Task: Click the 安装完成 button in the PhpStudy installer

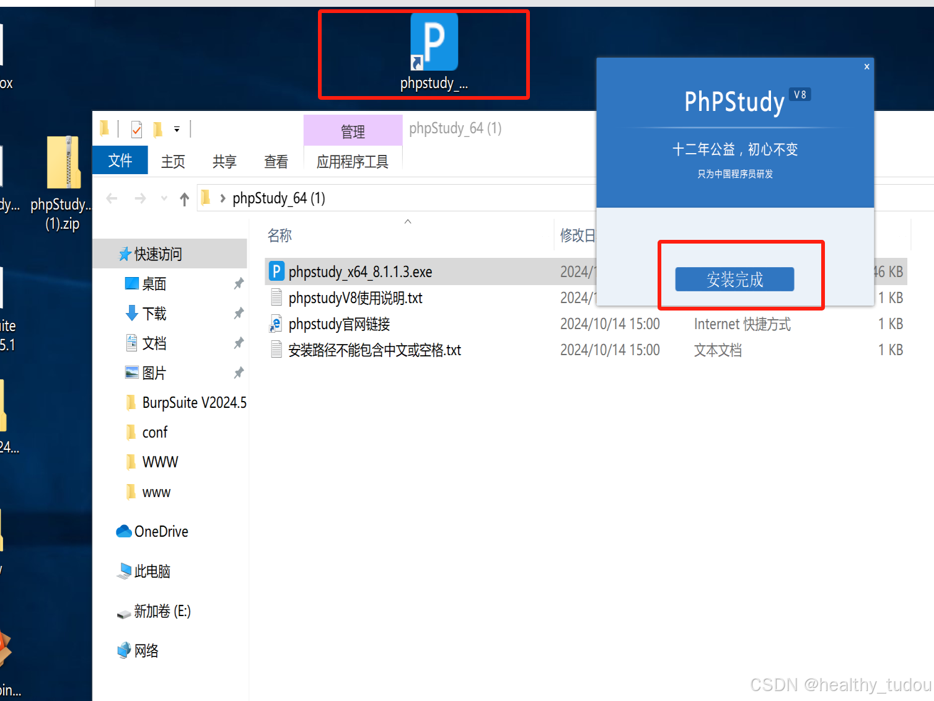Action: [734, 280]
